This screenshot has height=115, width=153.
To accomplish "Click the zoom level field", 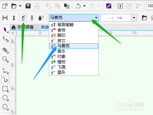I will click(x=150, y=6).
